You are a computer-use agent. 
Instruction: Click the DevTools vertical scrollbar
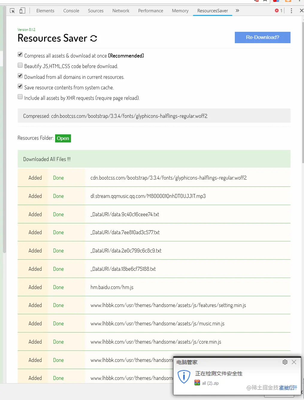point(303,93)
